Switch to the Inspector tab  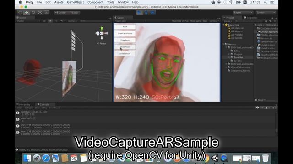250,18
